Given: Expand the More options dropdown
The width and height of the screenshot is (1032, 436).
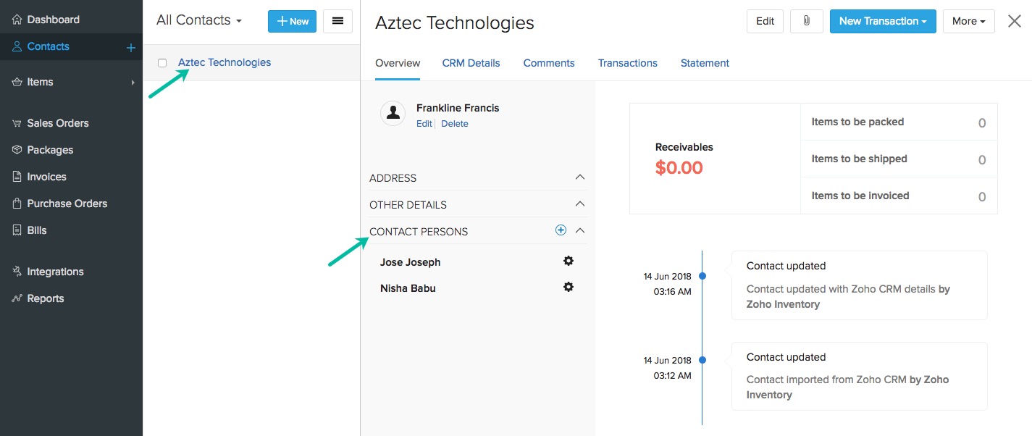Looking at the screenshot, I should click(x=968, y=21).
